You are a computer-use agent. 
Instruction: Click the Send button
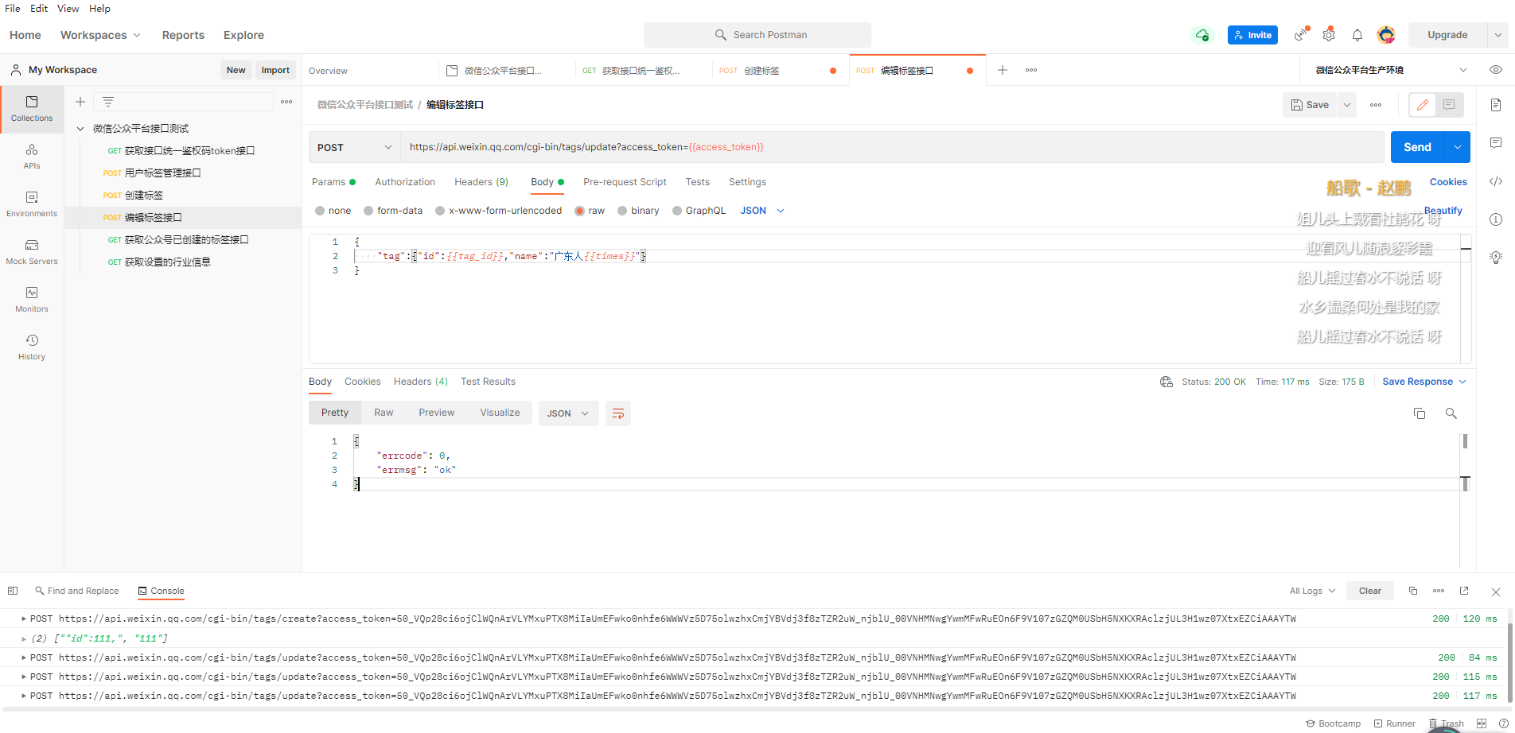[1417, 147]
